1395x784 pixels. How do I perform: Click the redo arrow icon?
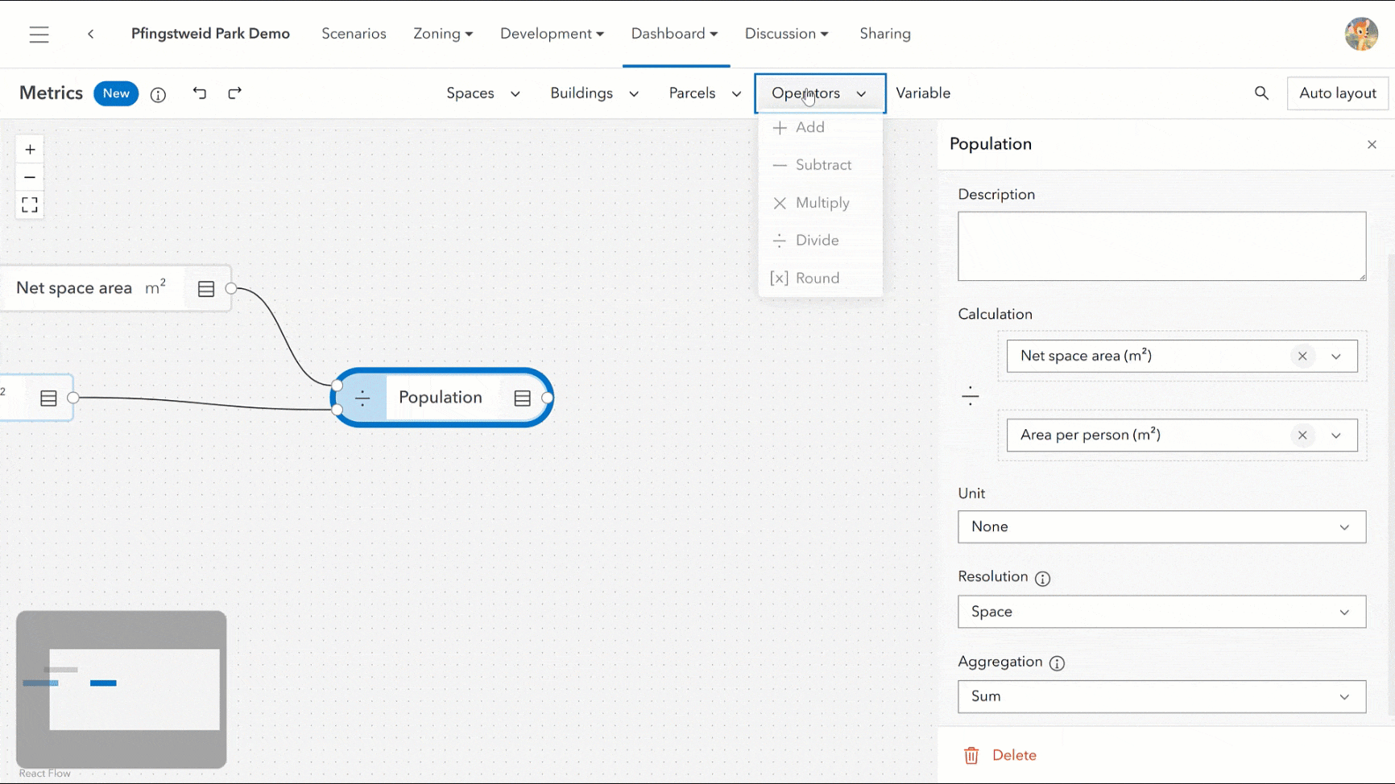[234, 93]
